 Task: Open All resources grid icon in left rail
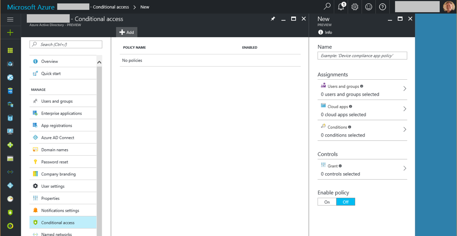10,51
